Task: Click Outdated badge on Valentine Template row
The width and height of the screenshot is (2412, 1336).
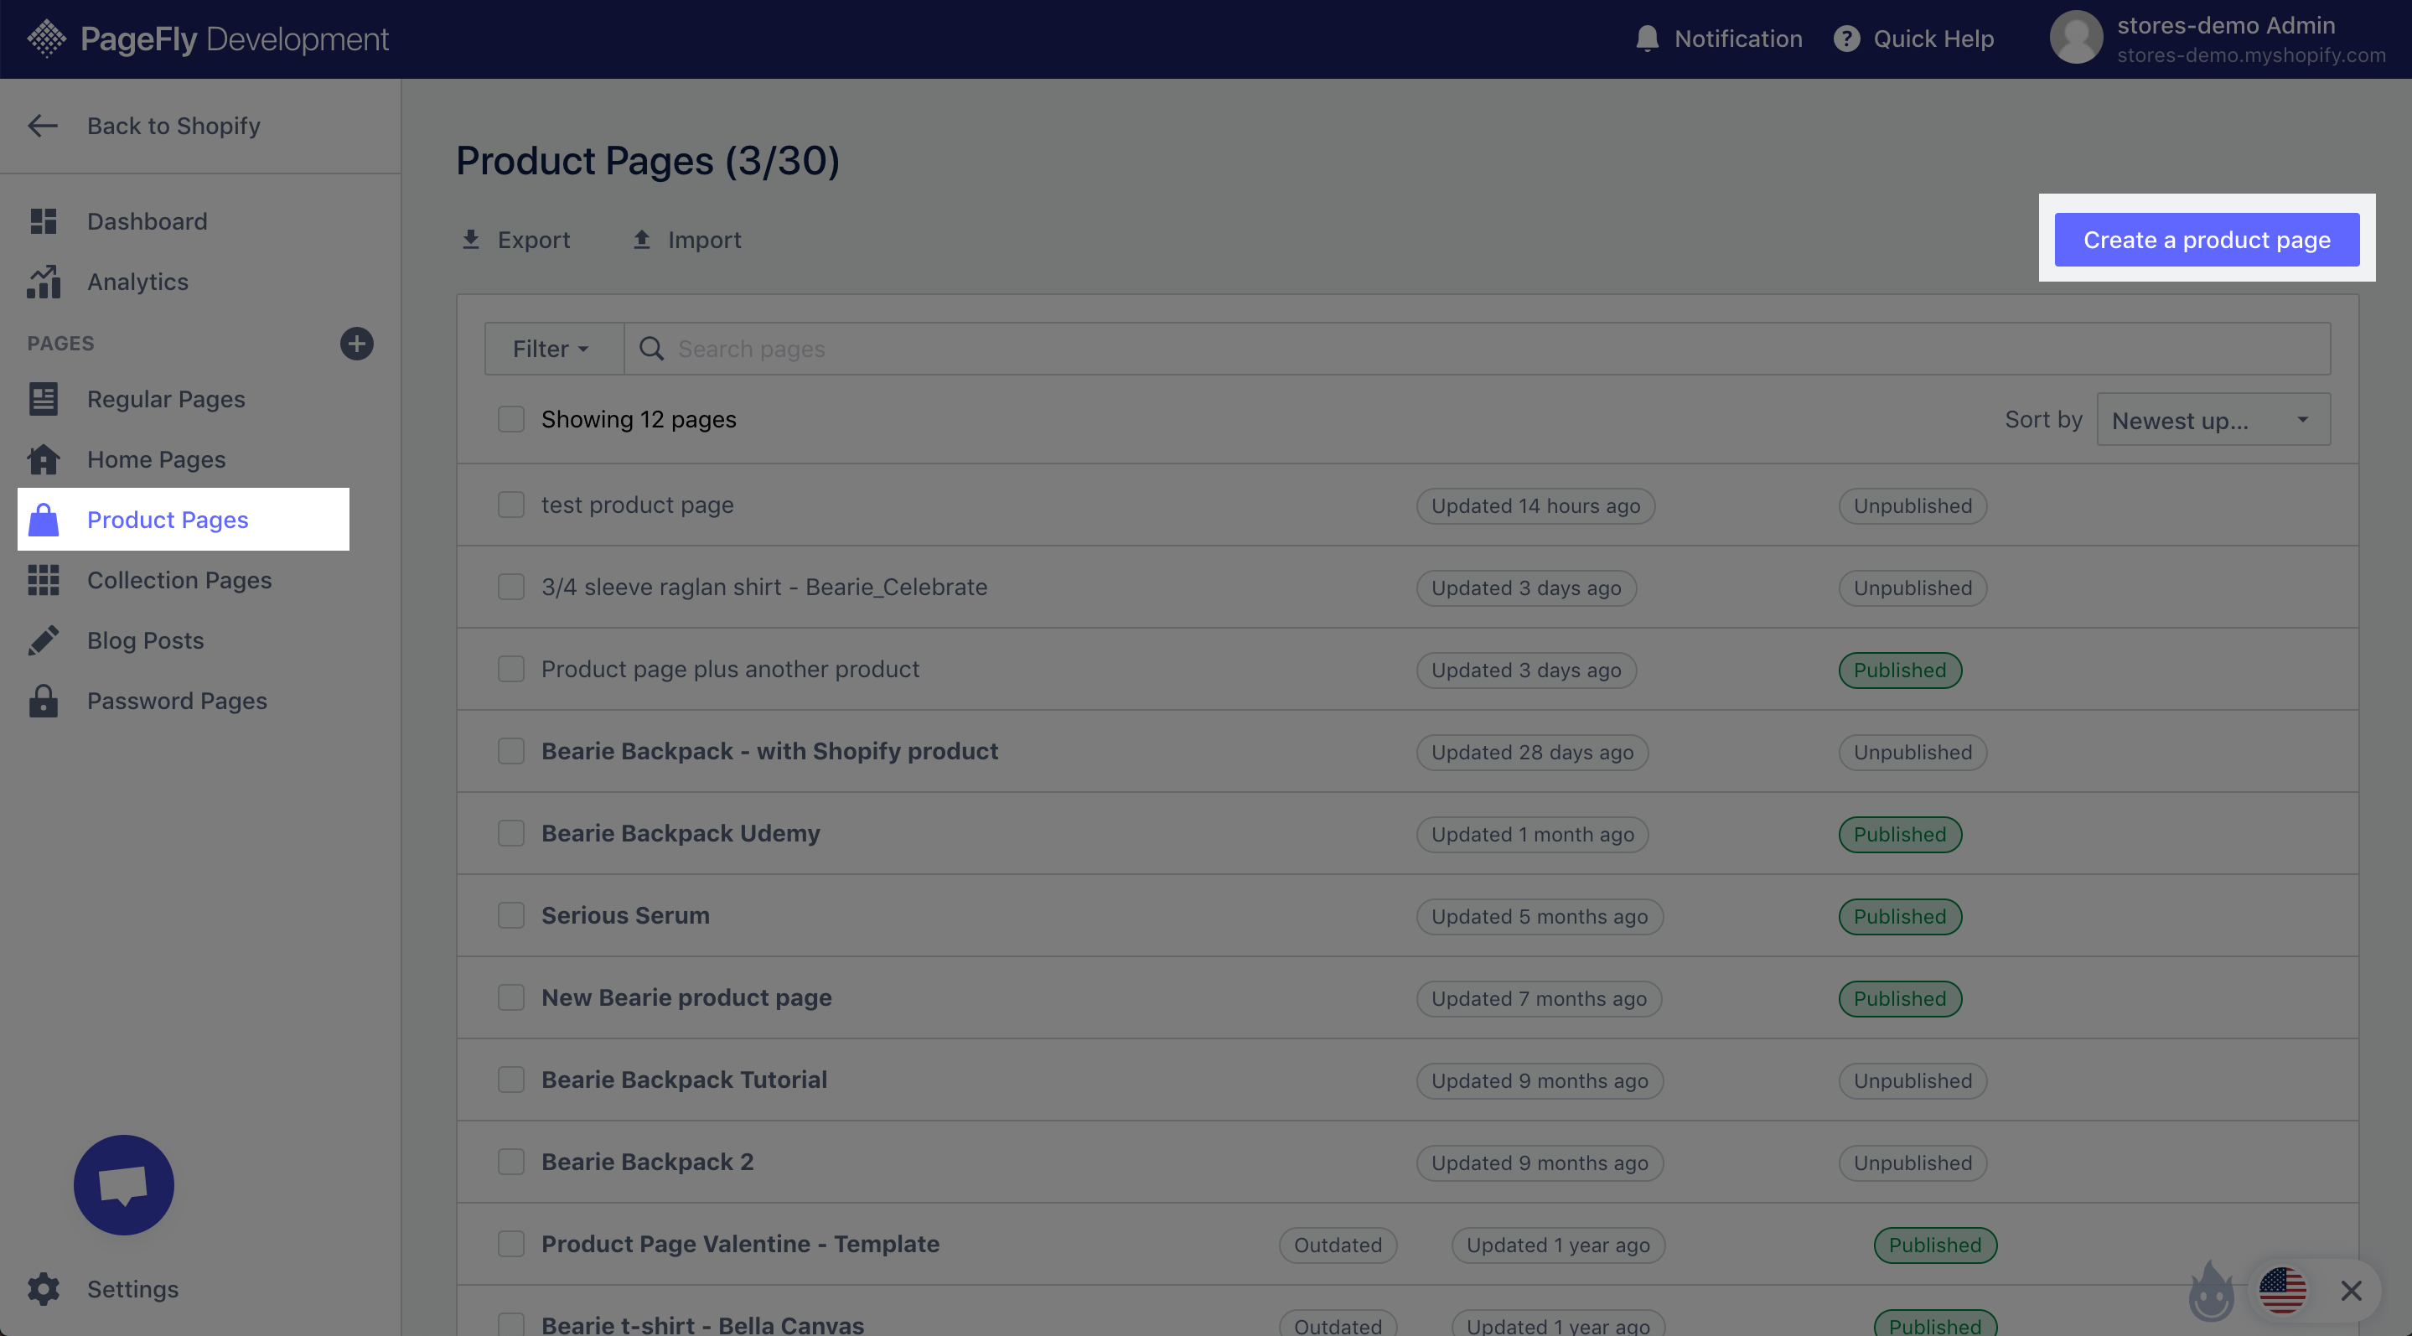Action: coord(1337,1245)
